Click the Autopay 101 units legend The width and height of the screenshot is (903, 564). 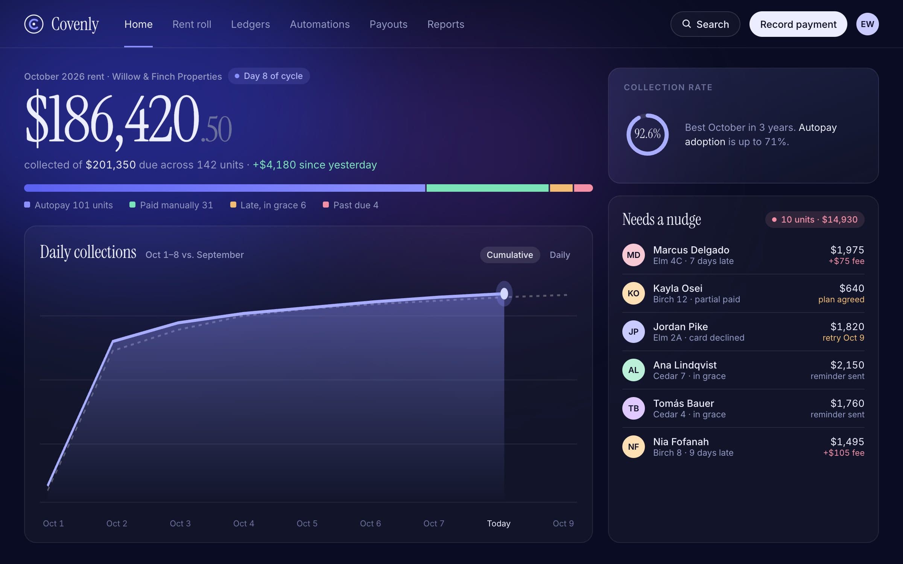[x=68, y=205]
